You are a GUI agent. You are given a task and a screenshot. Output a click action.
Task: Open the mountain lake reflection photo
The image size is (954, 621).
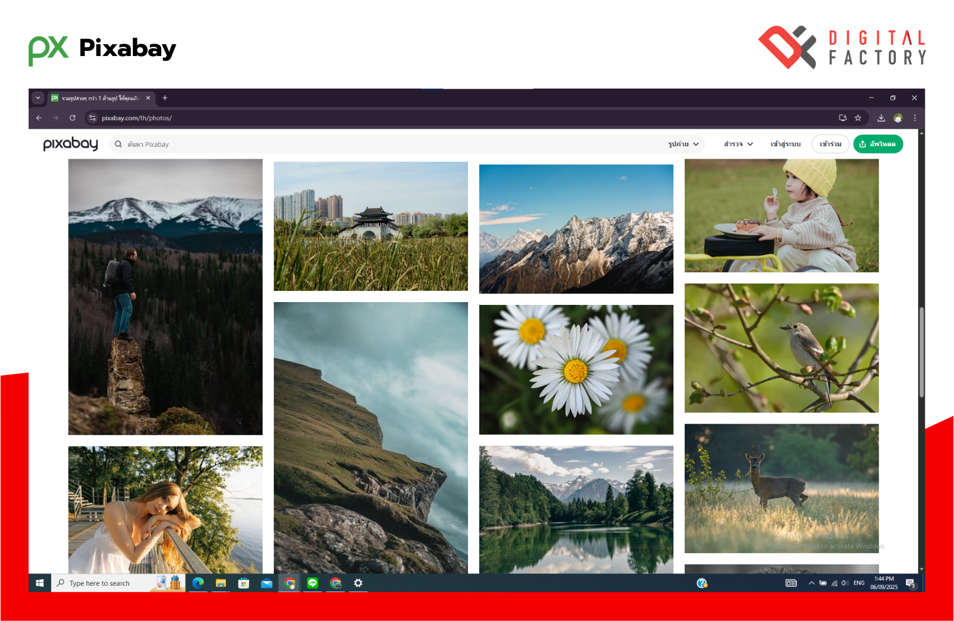click(576, 509)
